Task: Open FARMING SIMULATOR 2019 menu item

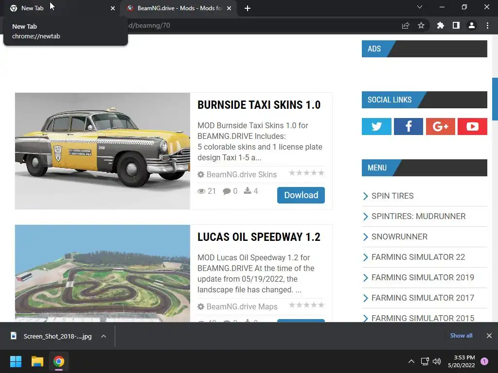Action: pyautogui.click(x=423, y=277)
